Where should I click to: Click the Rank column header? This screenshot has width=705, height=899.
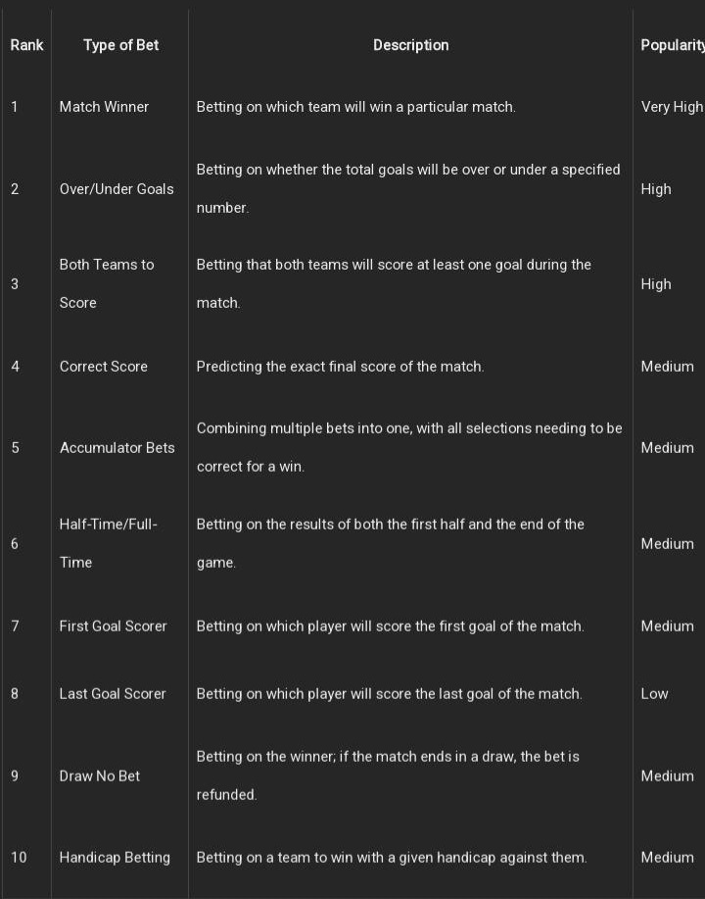pyautogui.click(x=26, y=45)
